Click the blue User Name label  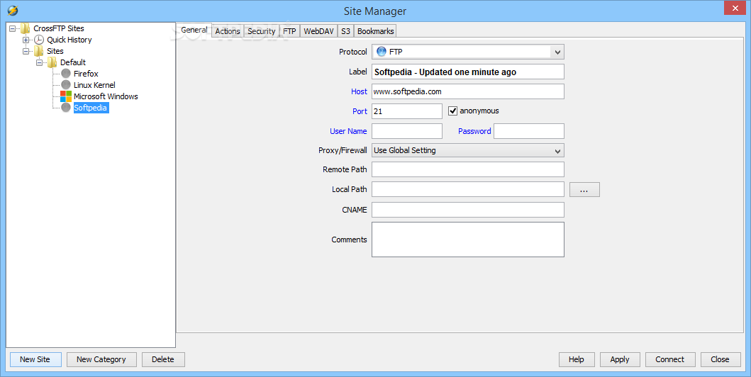(348, 131)
